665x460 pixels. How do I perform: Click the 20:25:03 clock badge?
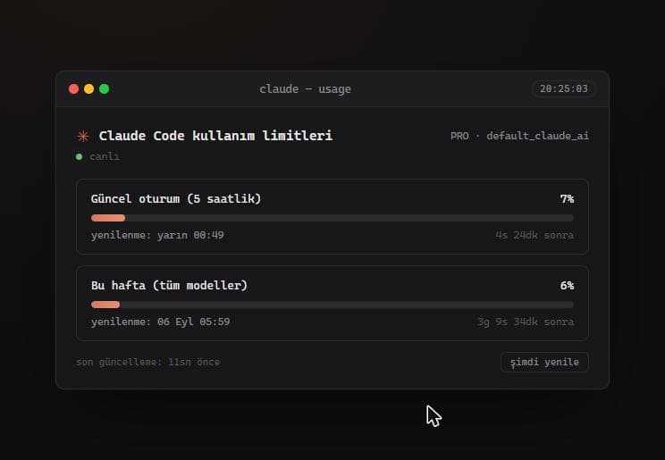pos(564,88)
